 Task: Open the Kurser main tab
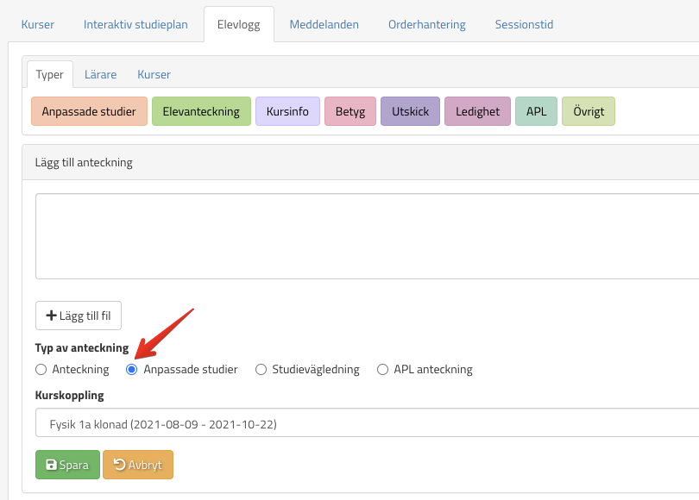37,24
